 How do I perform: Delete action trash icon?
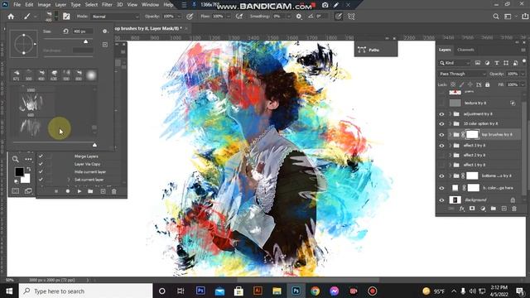point(114,191)
